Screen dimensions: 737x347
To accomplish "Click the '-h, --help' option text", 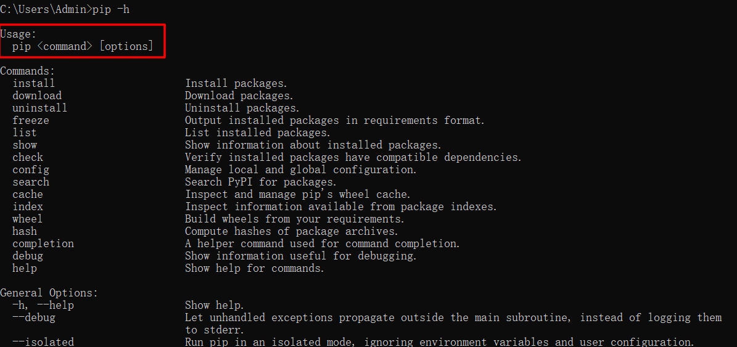I will (x=43, y=305).
